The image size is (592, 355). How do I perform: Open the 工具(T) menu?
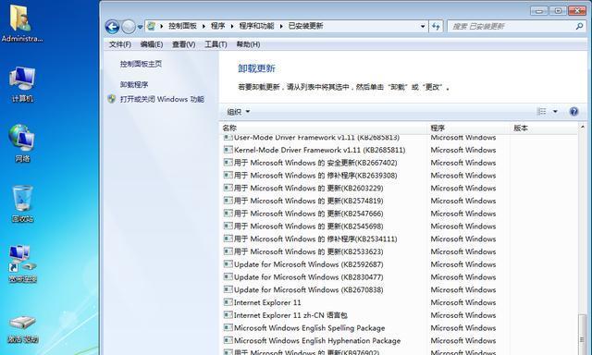(x=216, y=44)
